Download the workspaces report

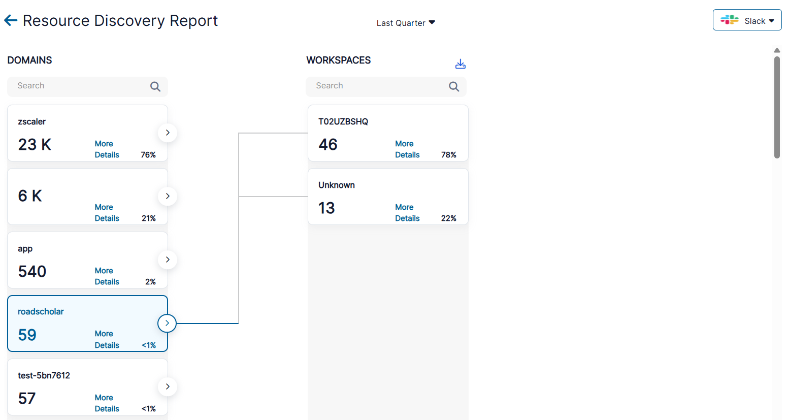pyautogui.click(x=460, y=63)
